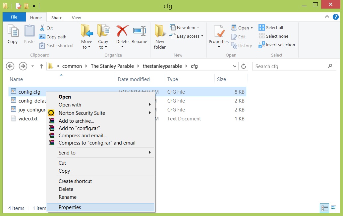The image size is (343, 216).
Task: Click Invert selection in ribbon
Action: pyautogui.click(x=277, y=45)
